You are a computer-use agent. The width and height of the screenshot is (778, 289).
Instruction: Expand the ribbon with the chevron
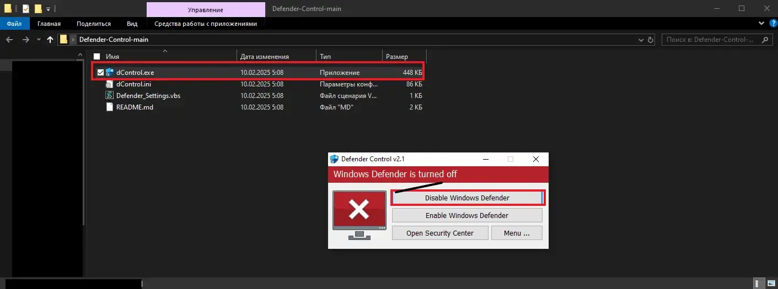coord(761,24)
